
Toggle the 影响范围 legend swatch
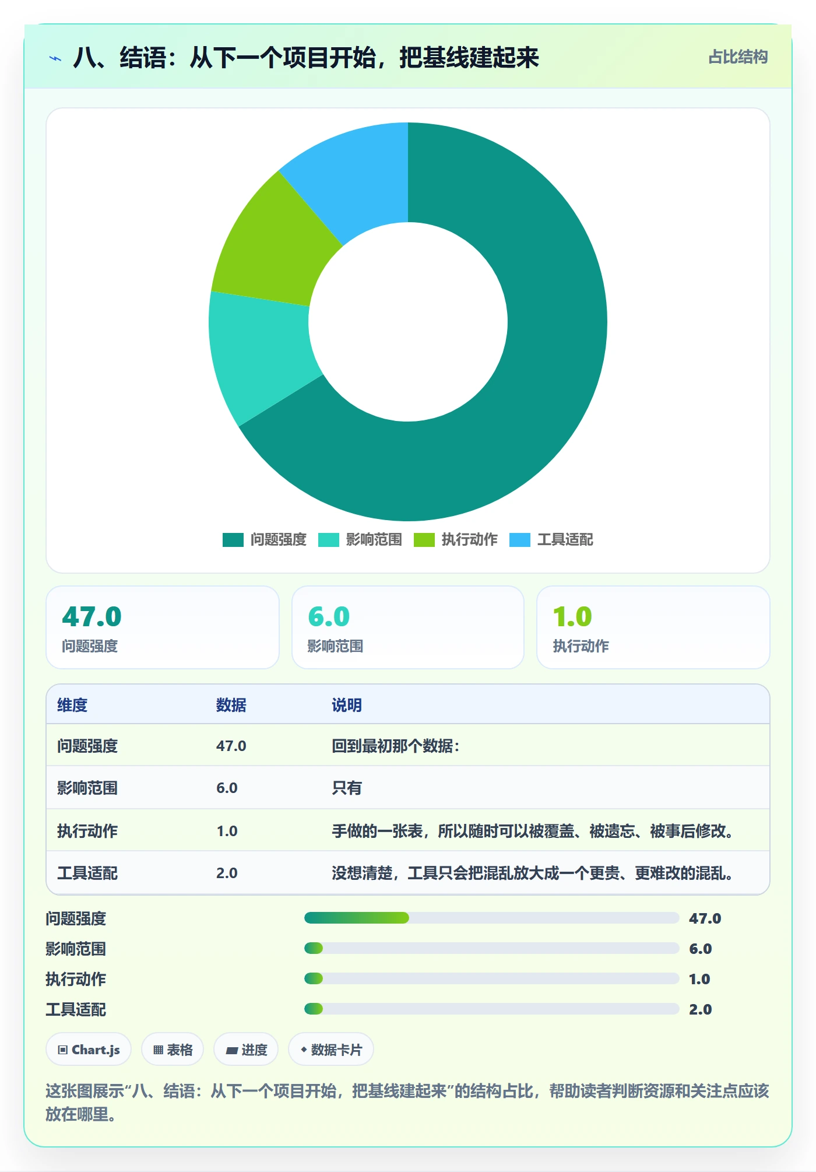329,540
